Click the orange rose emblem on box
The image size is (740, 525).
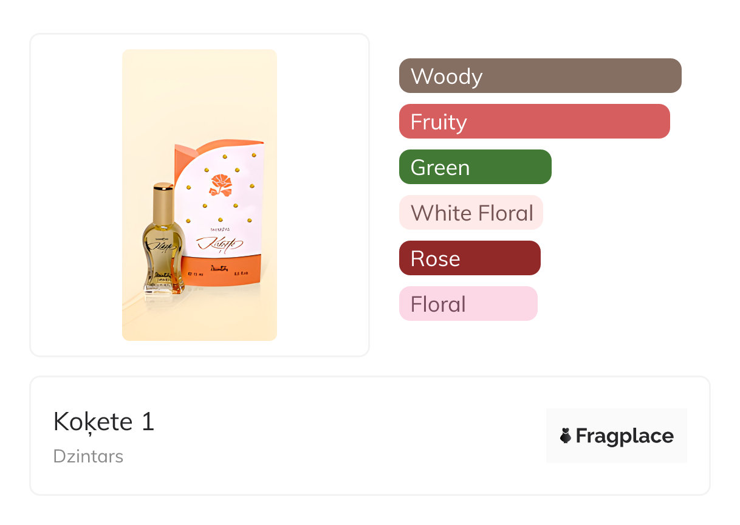click(x=221, y=185)
